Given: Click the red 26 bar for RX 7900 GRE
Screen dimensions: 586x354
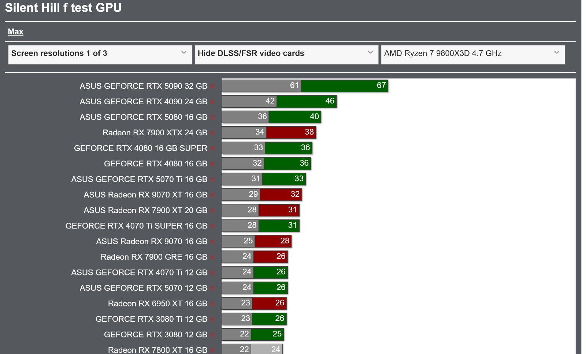Looking at the screenshot, I should click(271, 257).
